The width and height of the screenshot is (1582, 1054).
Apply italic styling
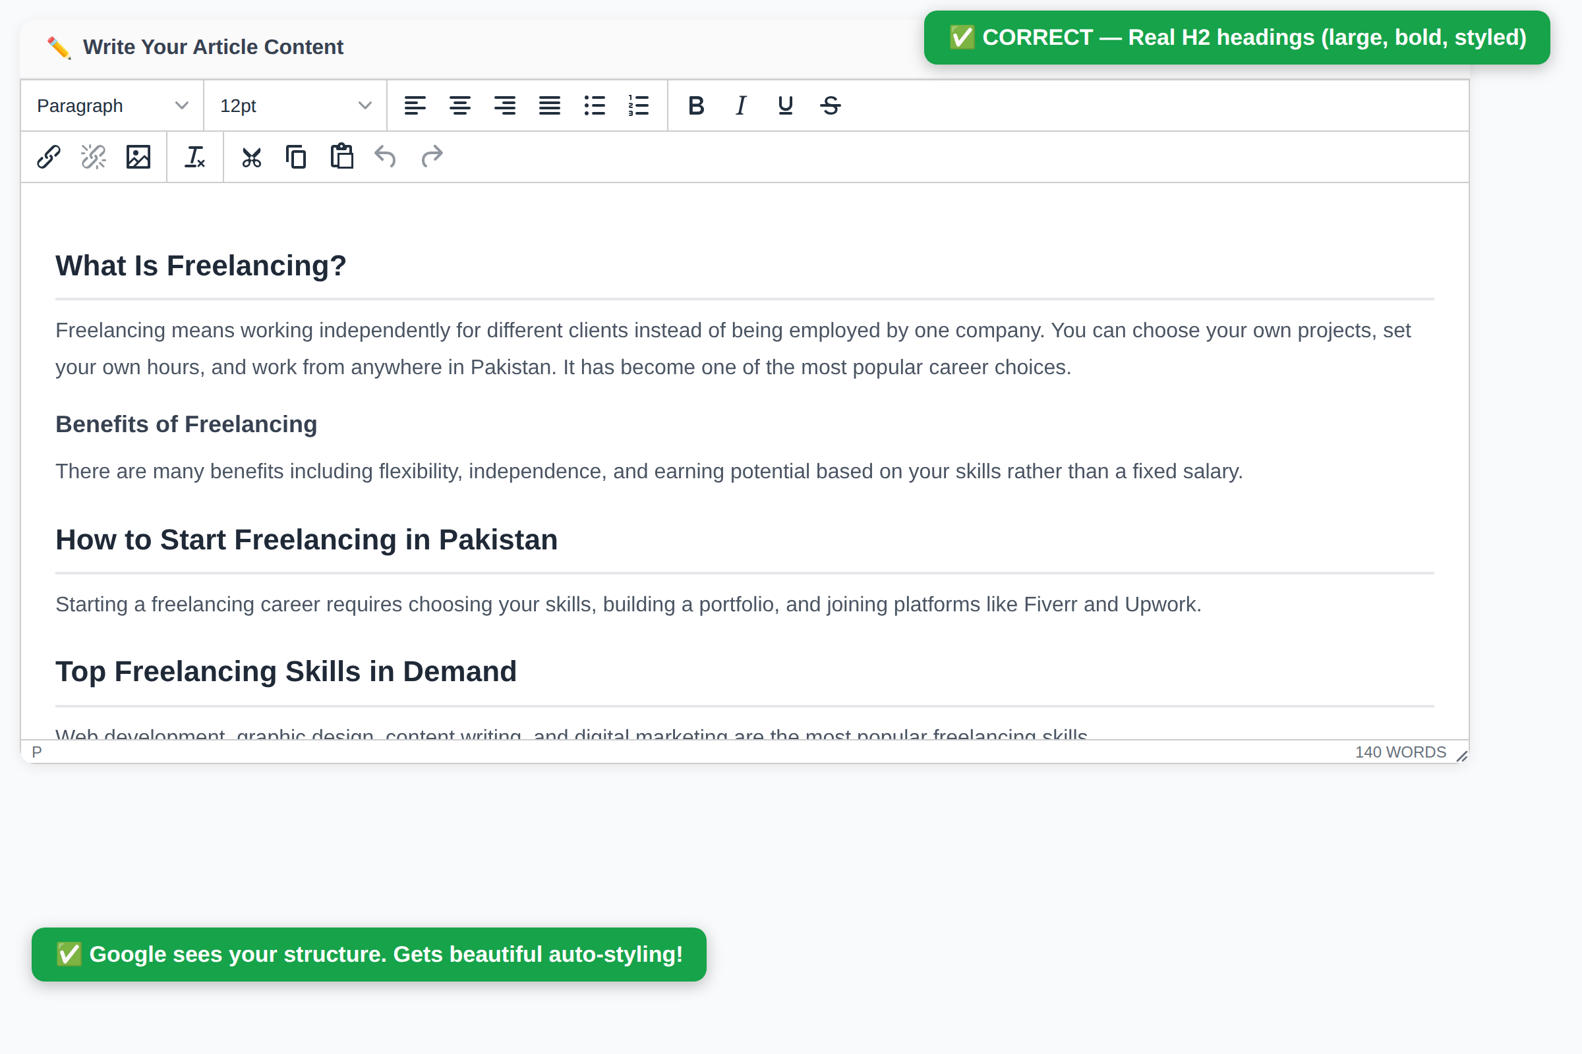coord(740,105)
